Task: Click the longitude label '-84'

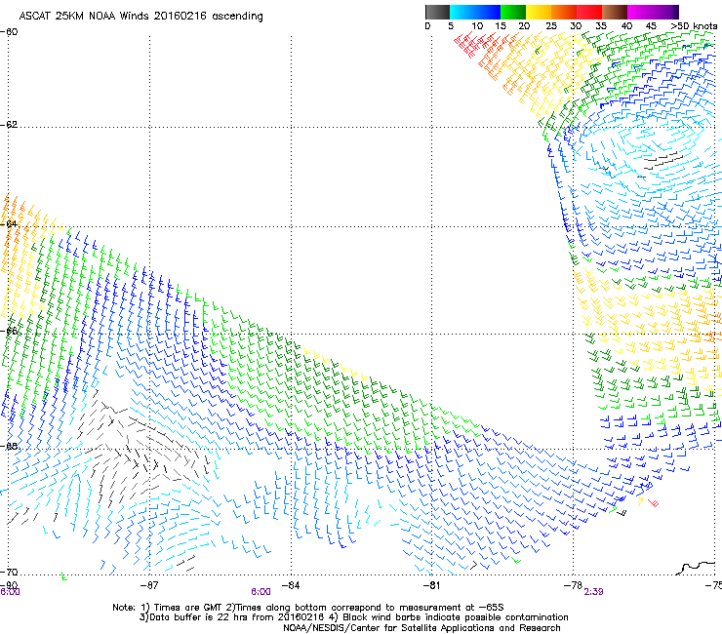Action: (x=291, y=585)
